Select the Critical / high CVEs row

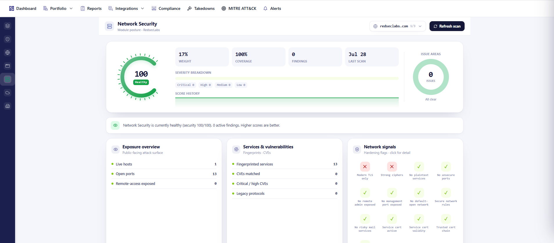tap(285, 183)
